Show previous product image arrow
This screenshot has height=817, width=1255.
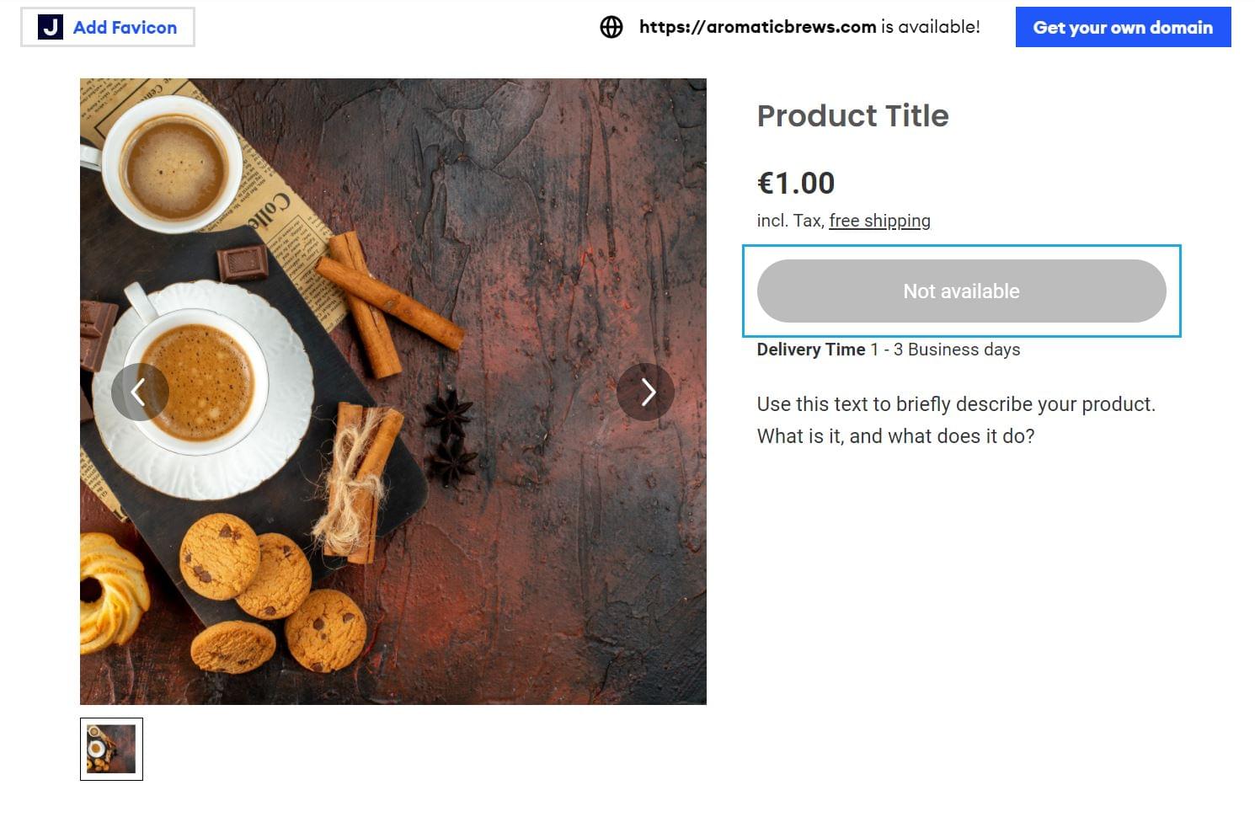140,392
